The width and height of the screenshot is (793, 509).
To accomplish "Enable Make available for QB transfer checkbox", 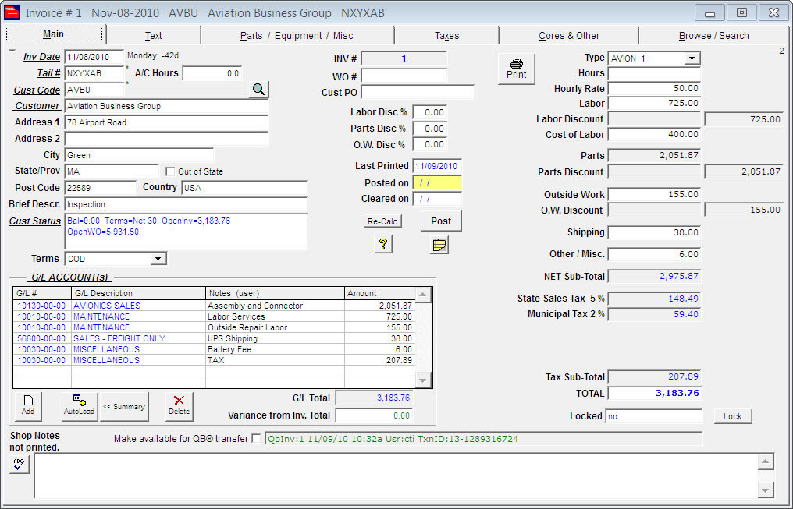I will pyautogui.click(x=256, y=439).
